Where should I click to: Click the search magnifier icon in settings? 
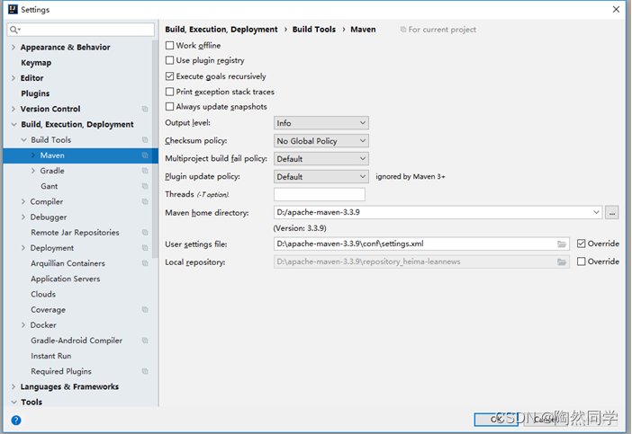tap(14, 30)
